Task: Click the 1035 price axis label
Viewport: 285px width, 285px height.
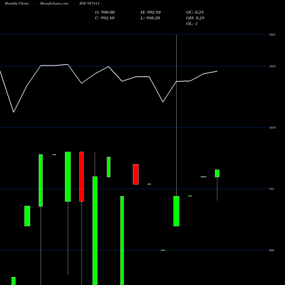Action: (x=272, y=66)
